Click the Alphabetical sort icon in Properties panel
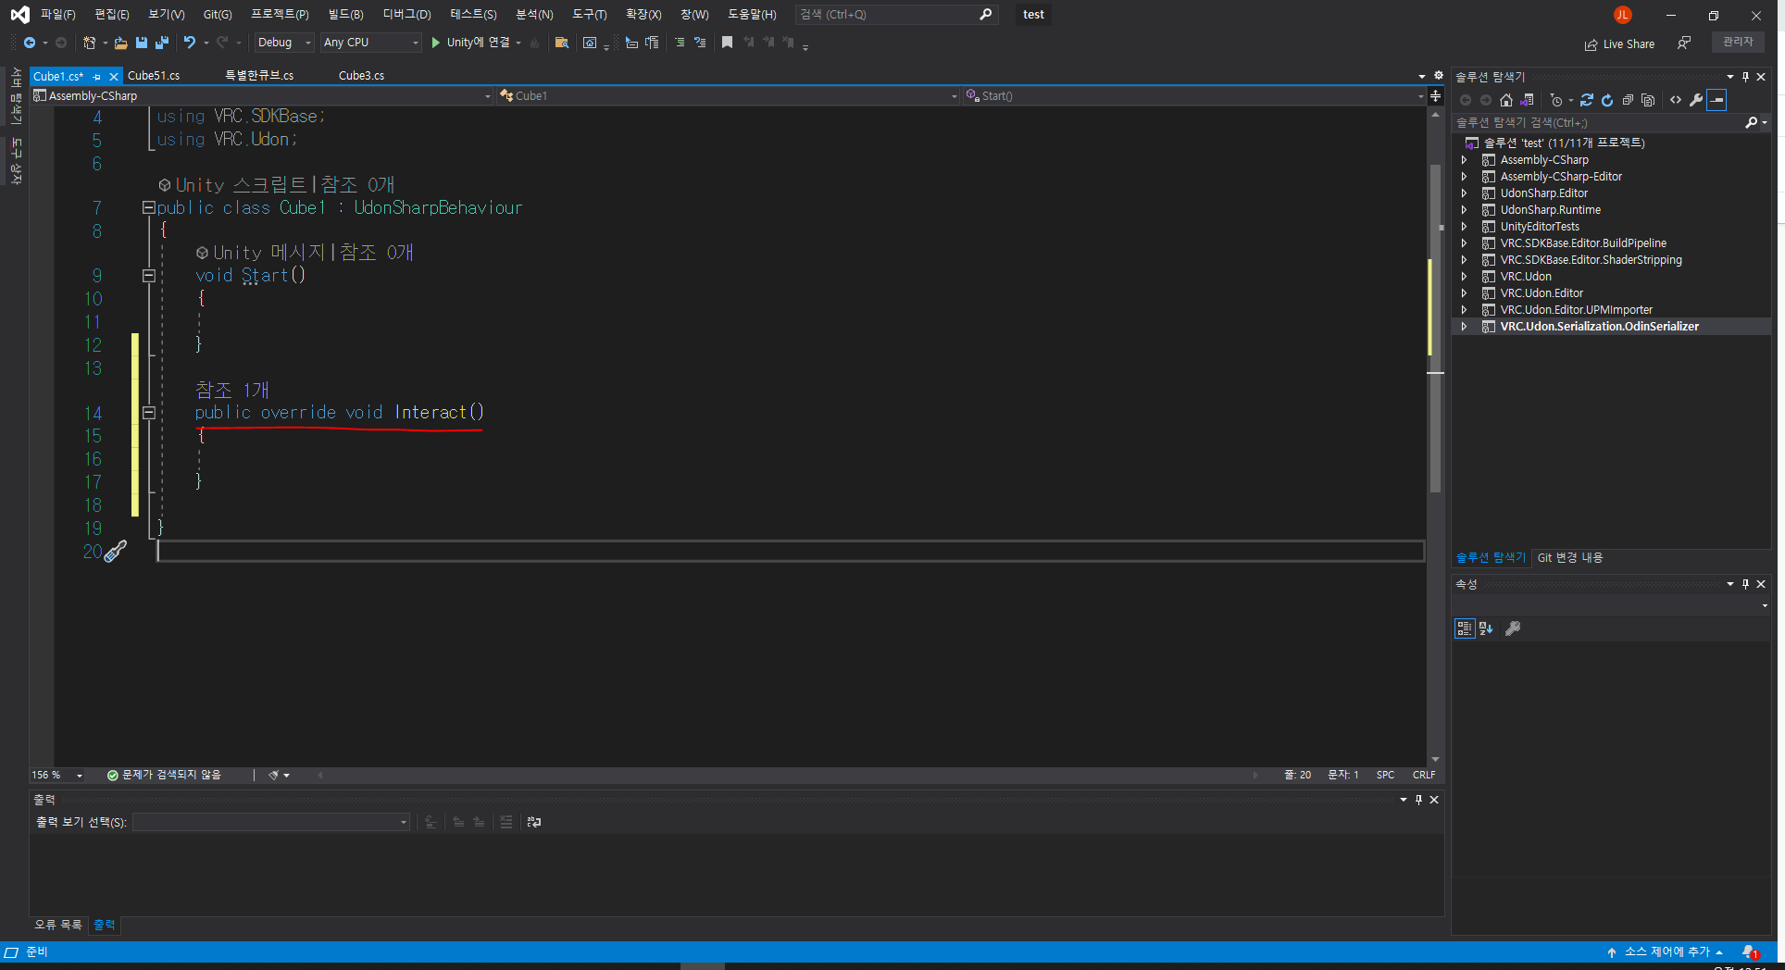This screenshot has width=1785, height=970. coord(1486,628)
